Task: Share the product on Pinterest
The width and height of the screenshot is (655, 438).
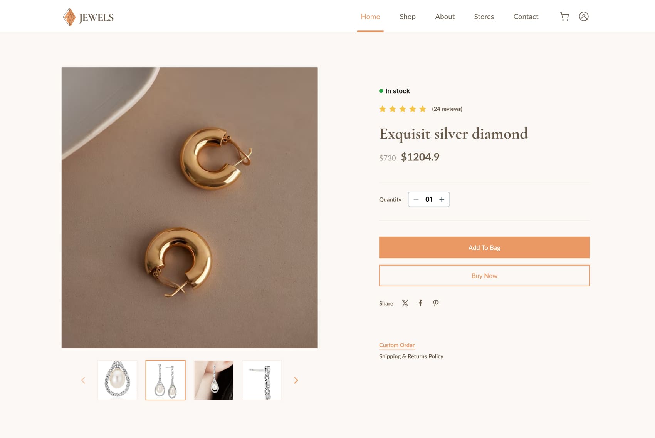Action: click(436, 303)
